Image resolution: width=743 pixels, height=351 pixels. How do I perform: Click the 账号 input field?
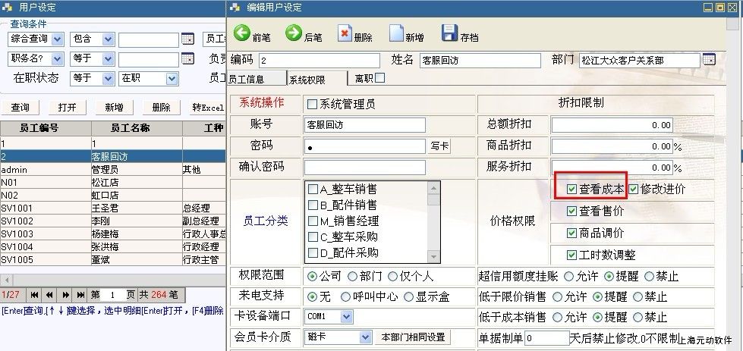364,124
